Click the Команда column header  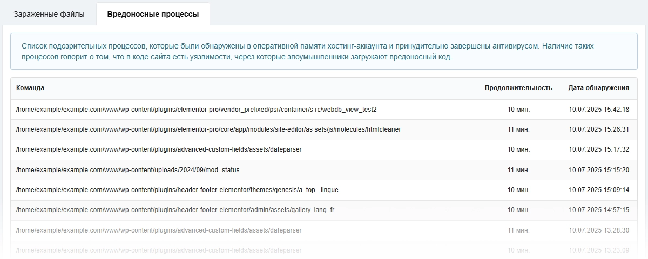[x=30, y=88]
